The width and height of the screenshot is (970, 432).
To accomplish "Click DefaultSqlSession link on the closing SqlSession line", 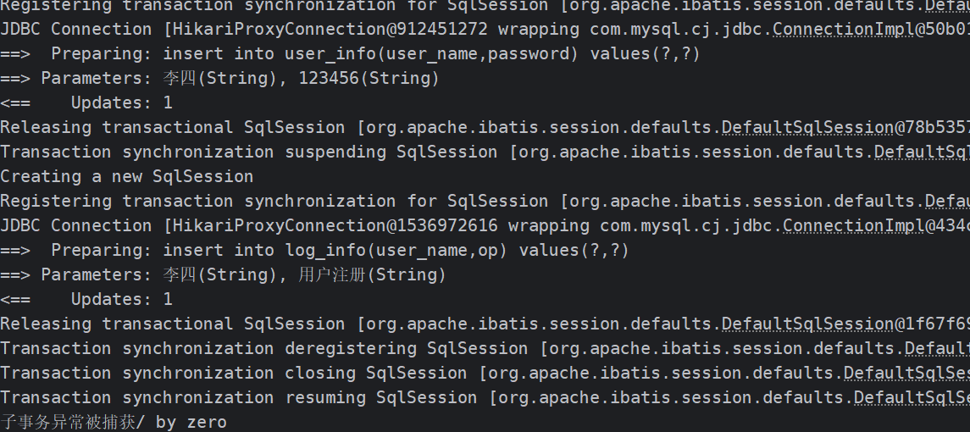I will [906, 373].
